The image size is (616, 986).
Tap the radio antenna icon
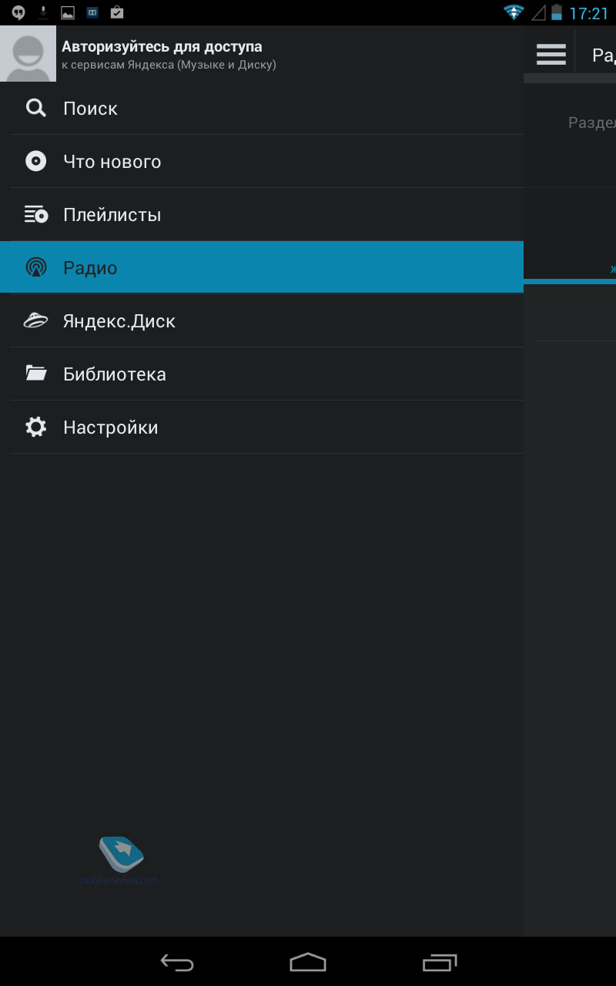(36, 267)
